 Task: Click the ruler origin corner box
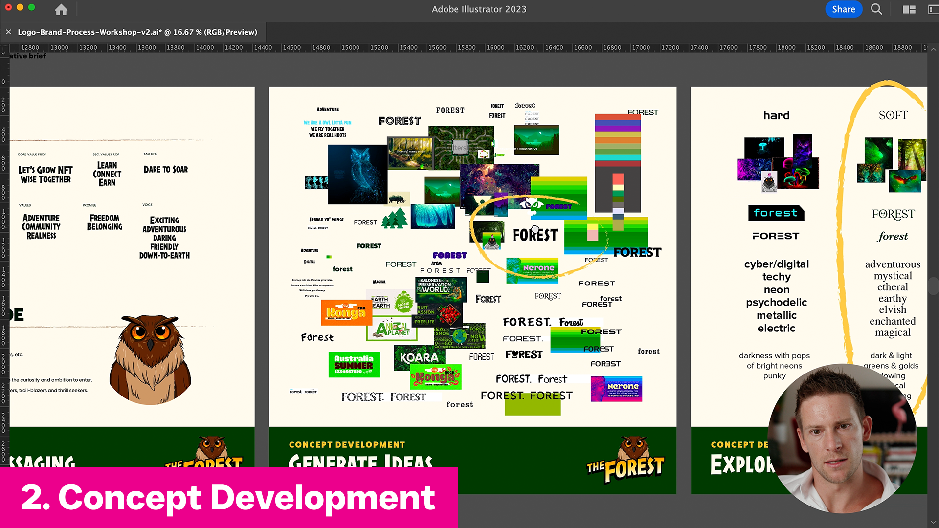point(4,48)
